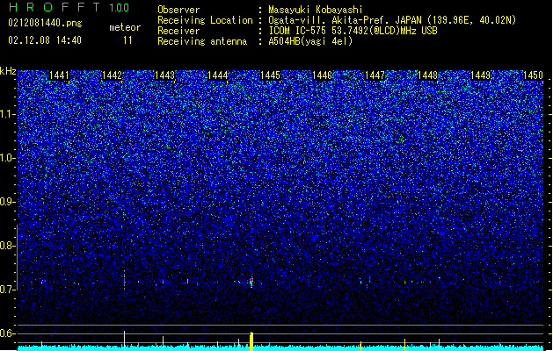Click the thick yellow power bar before 1445
The height and width of the screenshot is (351, 553).
pos(251,341)
